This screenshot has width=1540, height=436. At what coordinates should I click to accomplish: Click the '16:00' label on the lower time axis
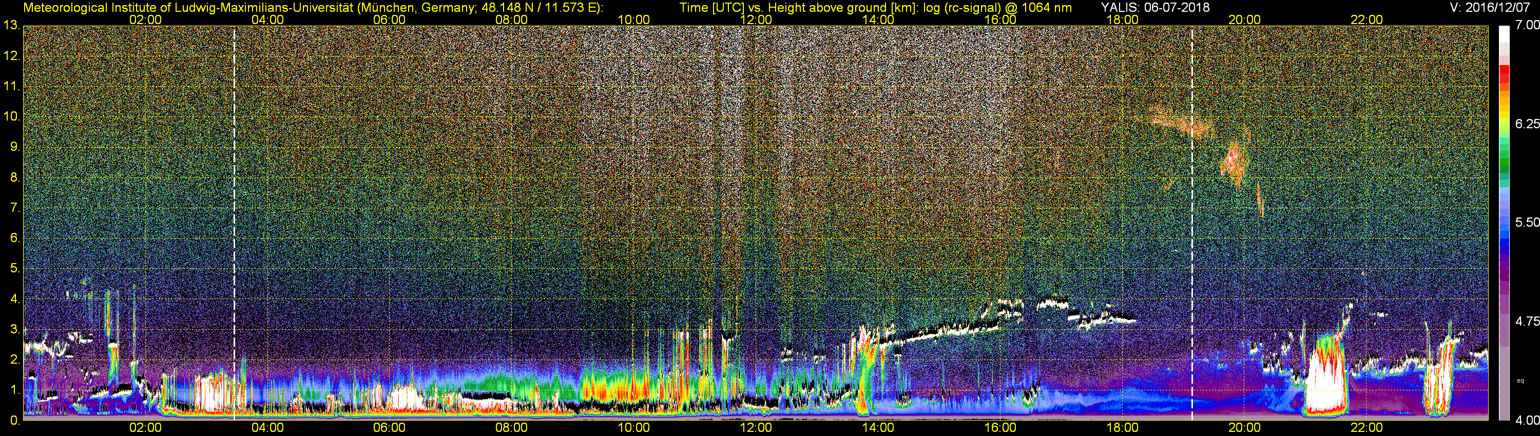tap(1000, 428)
